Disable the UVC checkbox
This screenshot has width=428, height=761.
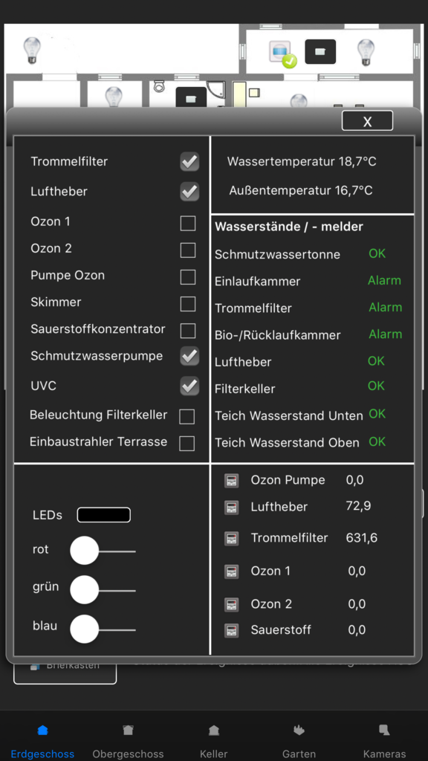[189, 386]
